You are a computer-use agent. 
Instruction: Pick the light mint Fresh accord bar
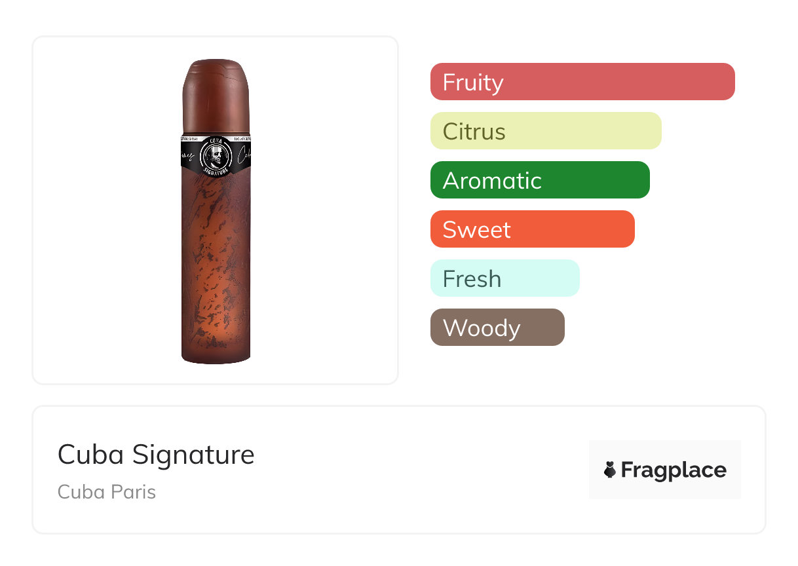[x=504, y=278]
